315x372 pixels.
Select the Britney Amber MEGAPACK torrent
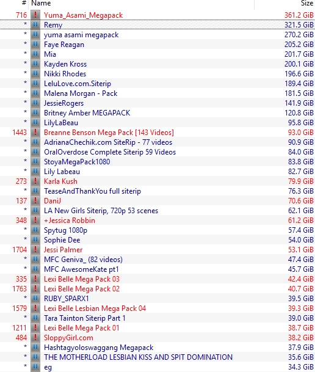point(87,113)
